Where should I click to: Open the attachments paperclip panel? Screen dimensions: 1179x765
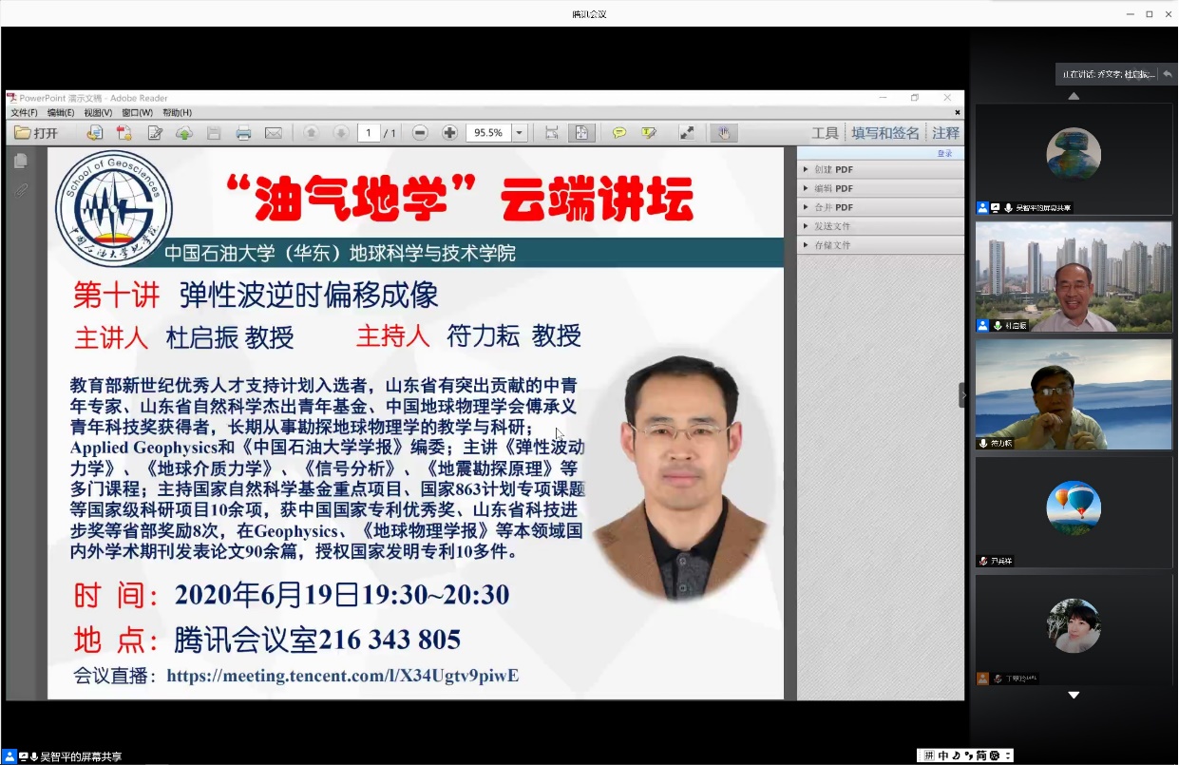pos(20,191)
